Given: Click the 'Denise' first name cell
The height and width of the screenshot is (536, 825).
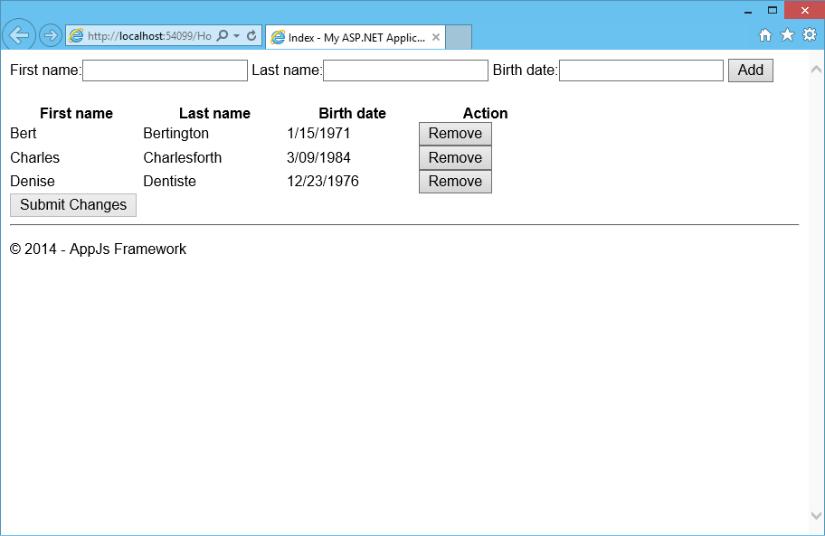Looking at the screenshot, I should 32,182.
